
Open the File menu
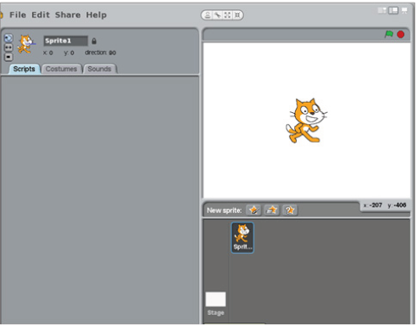[18, 14]
